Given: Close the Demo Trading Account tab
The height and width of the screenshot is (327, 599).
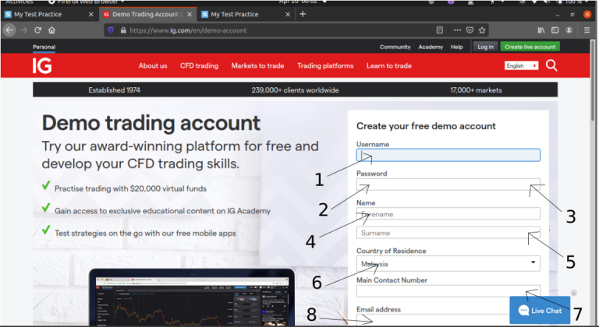Looking at the screenshot, I should [190, 15].
